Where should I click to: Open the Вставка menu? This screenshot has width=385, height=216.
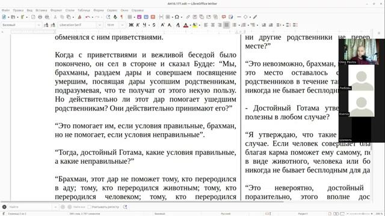(41, 10)
